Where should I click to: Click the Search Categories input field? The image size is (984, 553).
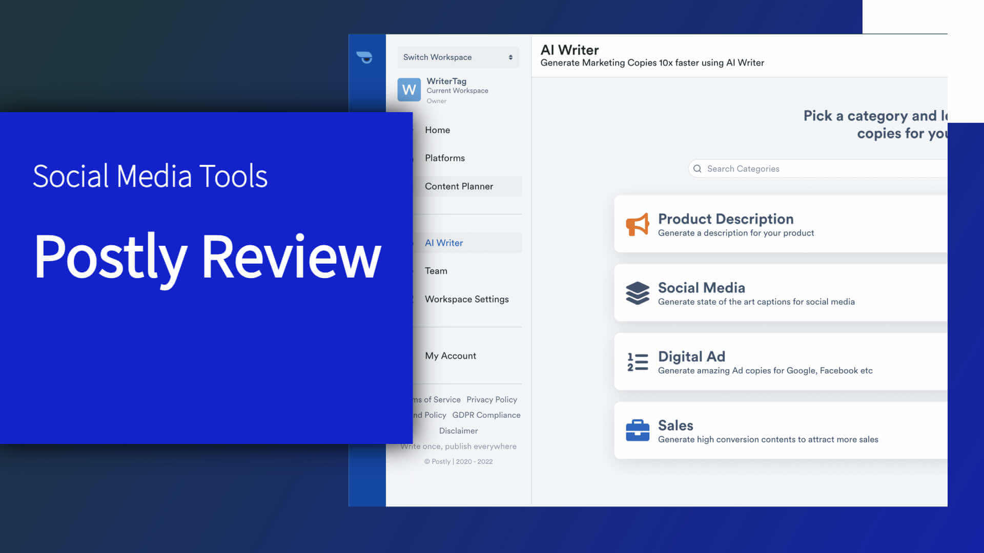coord(817,168)
